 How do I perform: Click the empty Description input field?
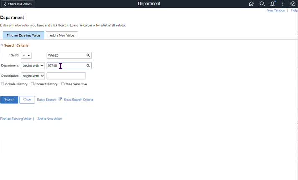66,76
